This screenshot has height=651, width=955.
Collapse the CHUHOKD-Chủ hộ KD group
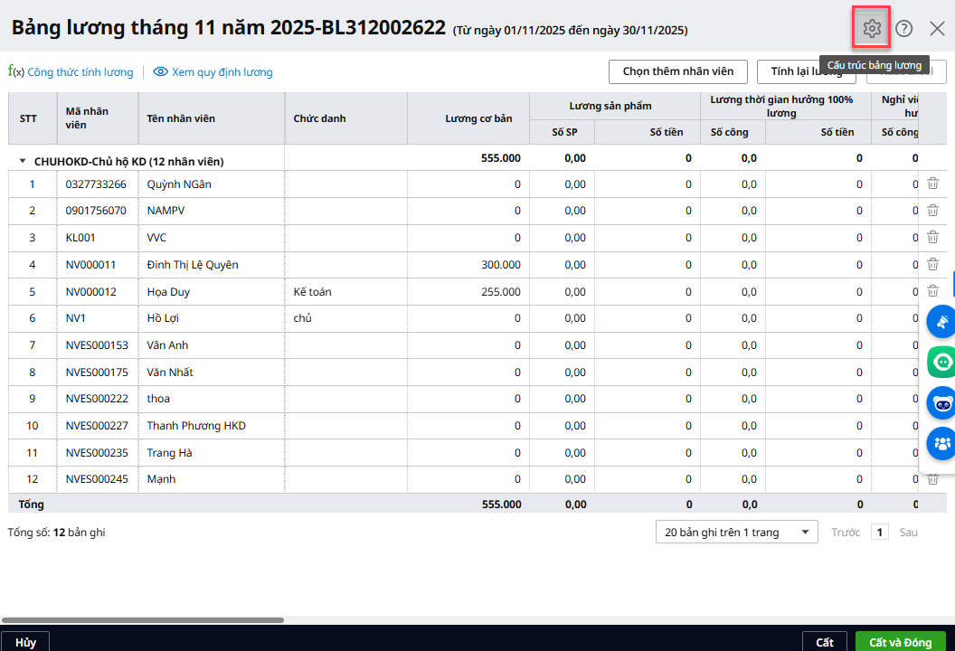(23, 161)
